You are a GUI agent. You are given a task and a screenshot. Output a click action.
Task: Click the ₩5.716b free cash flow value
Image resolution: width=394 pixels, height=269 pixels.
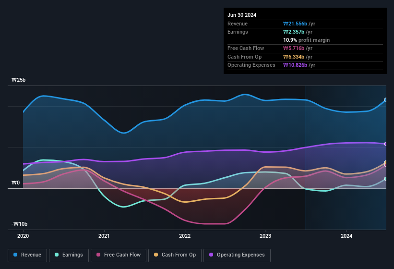click(294, 48)
